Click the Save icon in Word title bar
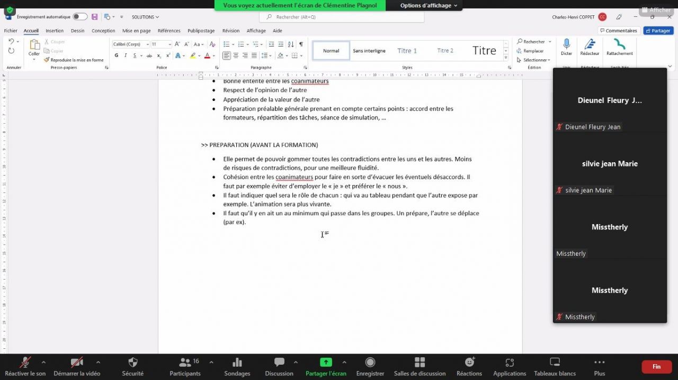Image resolution: width=678 pixels, height=380 pixels. click(95, 17)
